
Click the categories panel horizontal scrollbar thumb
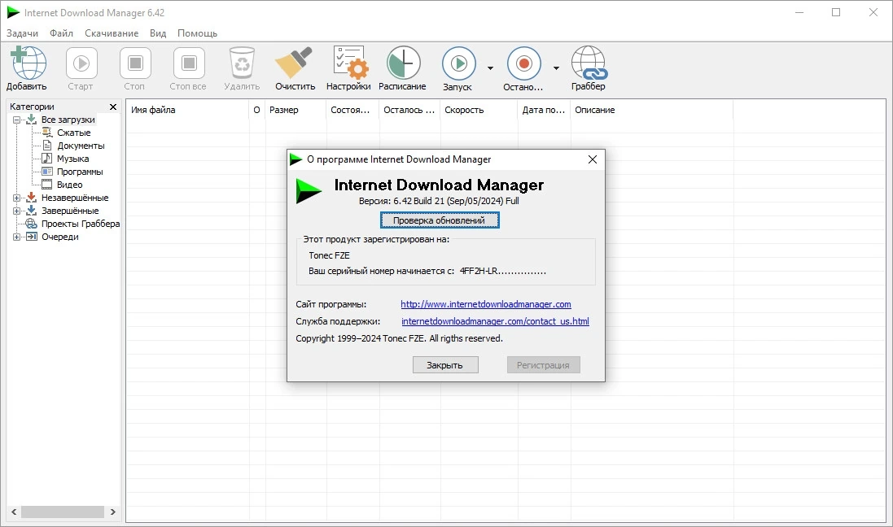click(x=63, y=512)
